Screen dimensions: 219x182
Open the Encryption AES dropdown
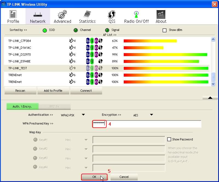tap(151, 115)
